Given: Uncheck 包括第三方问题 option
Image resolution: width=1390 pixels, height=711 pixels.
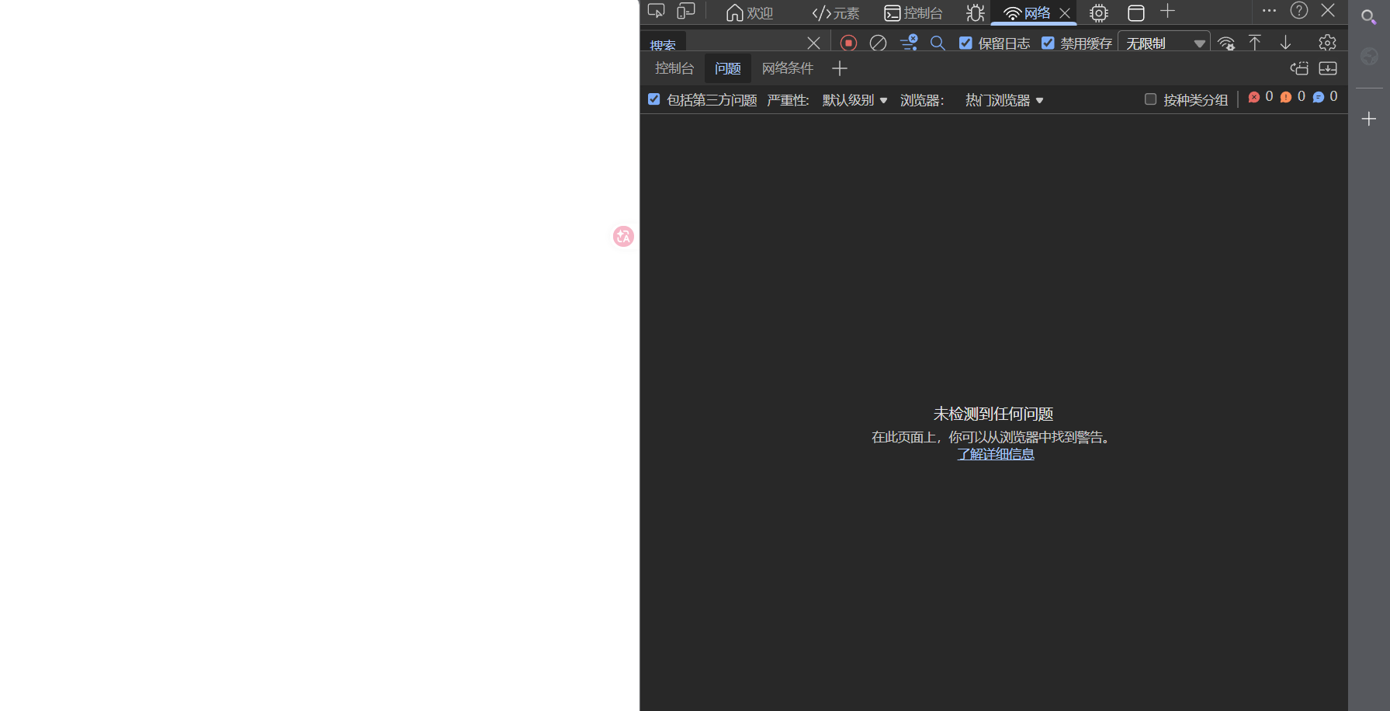Looking at the screenshot, I should click(654, 99).
